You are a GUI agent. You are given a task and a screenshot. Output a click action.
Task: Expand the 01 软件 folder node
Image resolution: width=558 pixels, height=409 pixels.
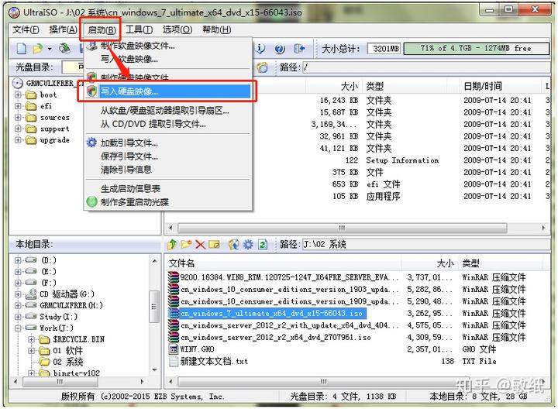pyautogui.click(x=31, y=351)
